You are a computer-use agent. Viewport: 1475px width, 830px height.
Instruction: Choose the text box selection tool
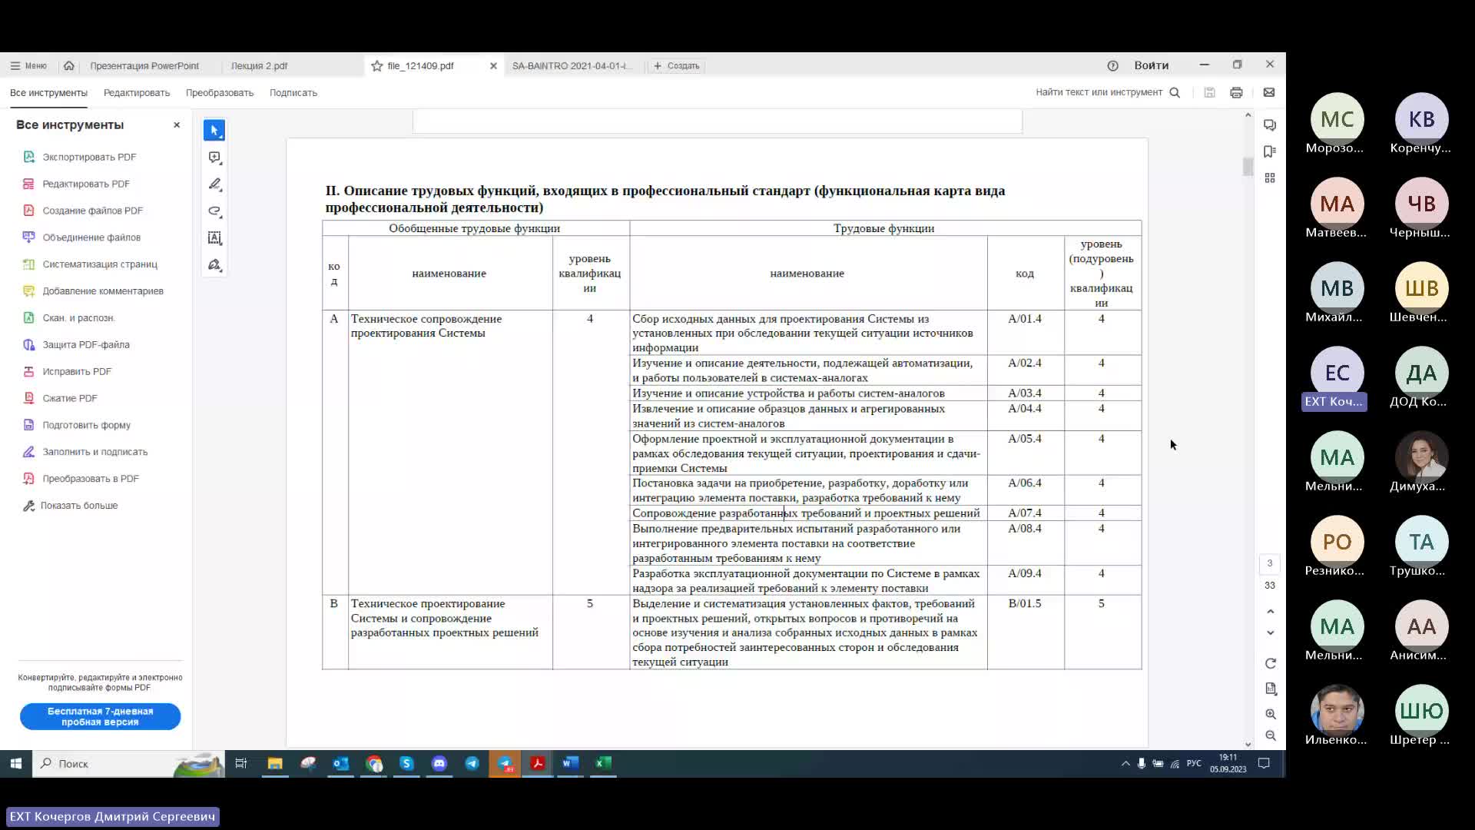click(x=214, y=238)
